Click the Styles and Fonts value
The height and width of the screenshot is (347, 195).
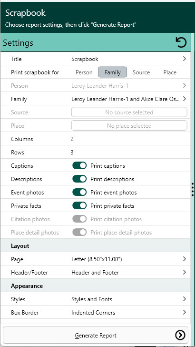click(92, 299)
